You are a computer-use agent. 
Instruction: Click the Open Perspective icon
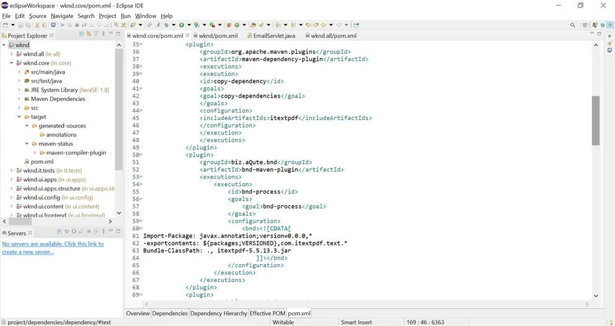point(585,25)
